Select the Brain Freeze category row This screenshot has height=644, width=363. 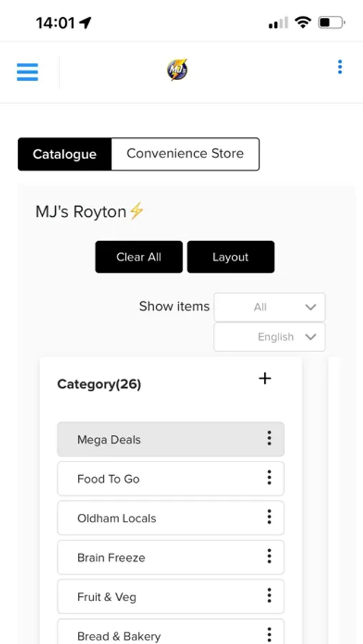tap(170, 557)
